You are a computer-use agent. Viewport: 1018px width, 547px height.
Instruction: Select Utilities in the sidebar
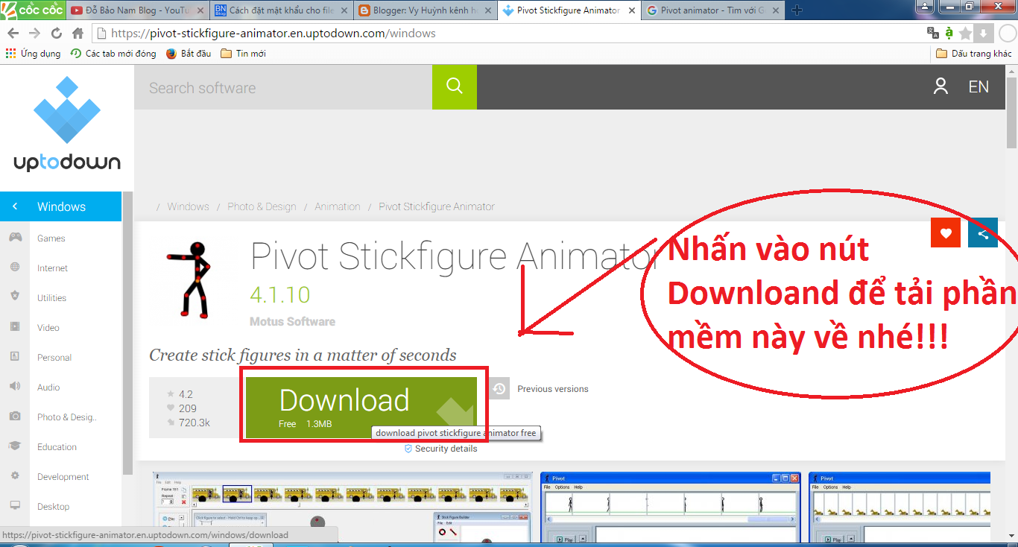point(51,298)
